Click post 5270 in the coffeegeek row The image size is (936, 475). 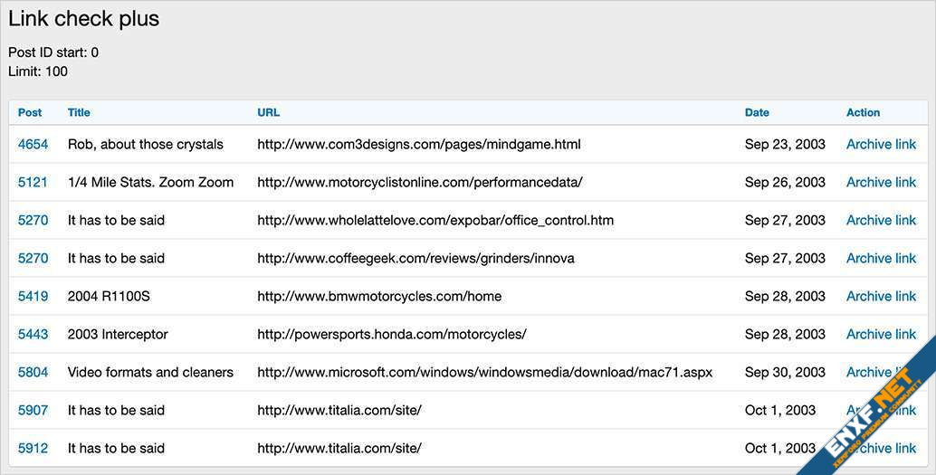[x=33, y=258]
